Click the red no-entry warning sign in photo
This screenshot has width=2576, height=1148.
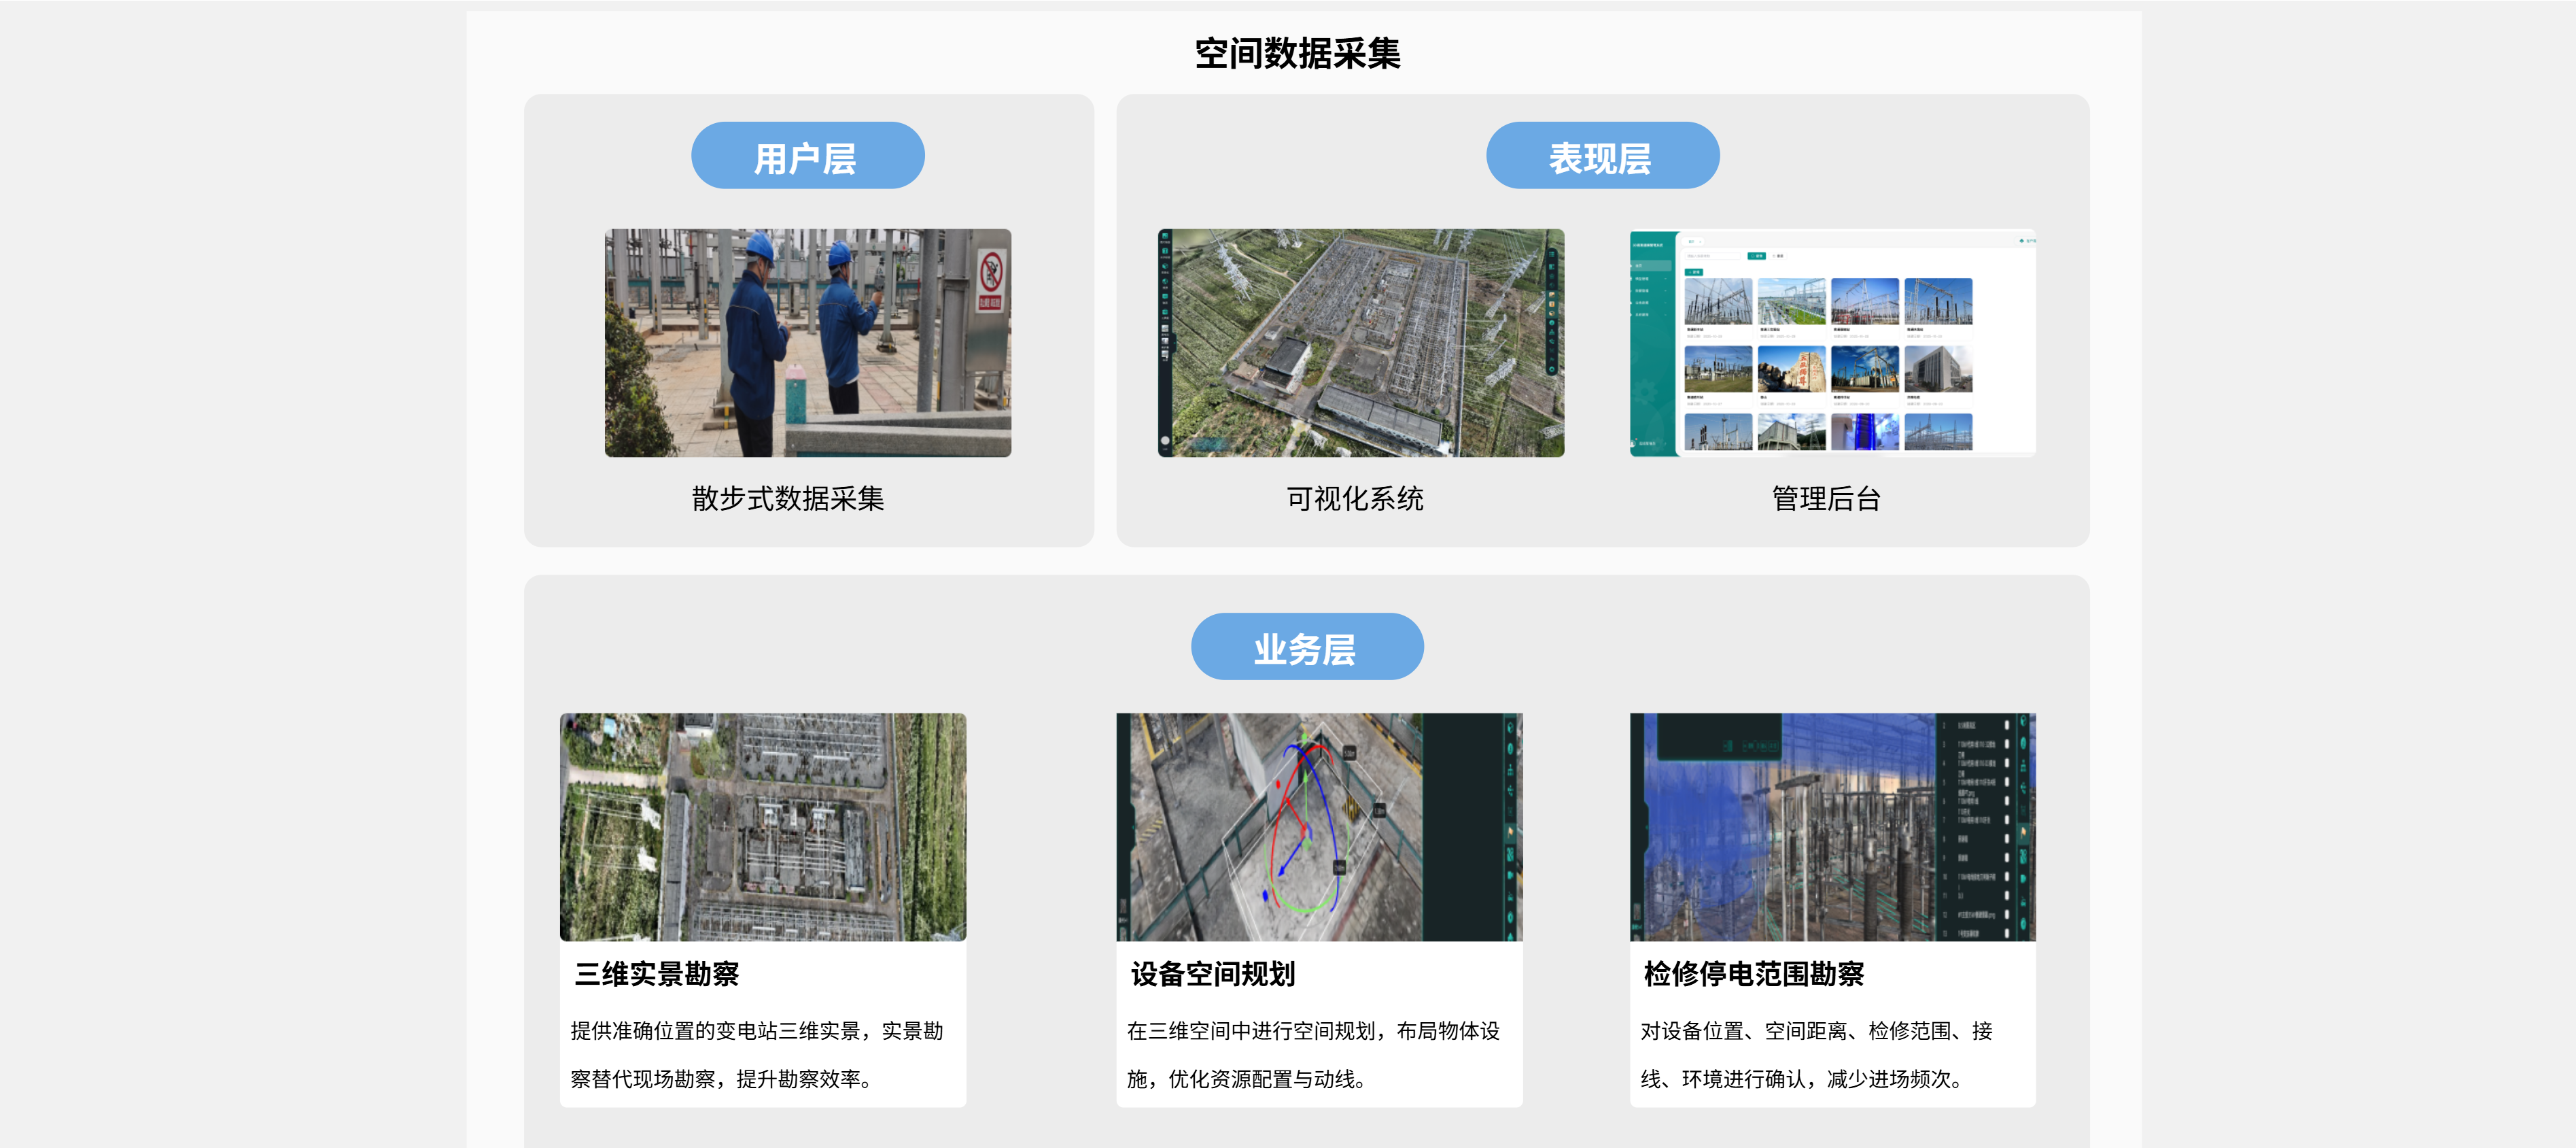coord(990,272)
